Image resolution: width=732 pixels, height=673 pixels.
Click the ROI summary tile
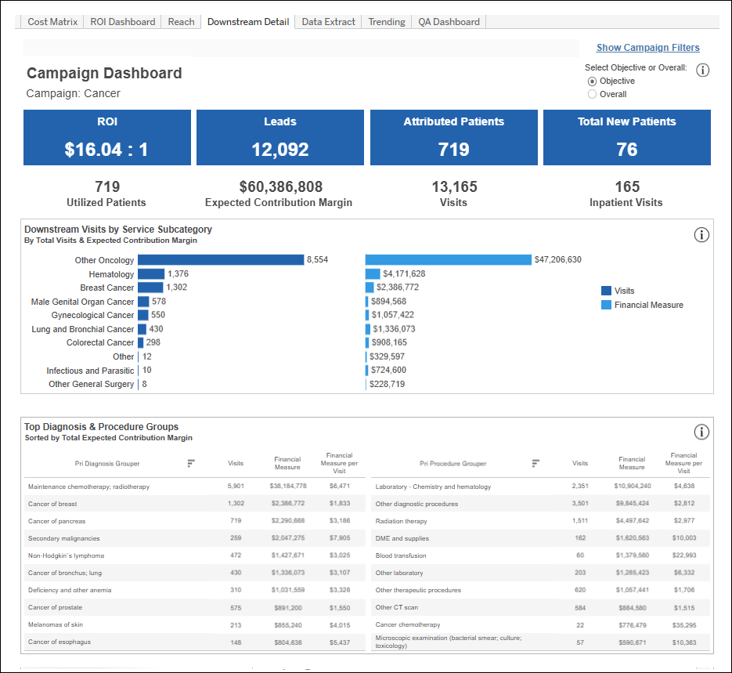(107, 137)
